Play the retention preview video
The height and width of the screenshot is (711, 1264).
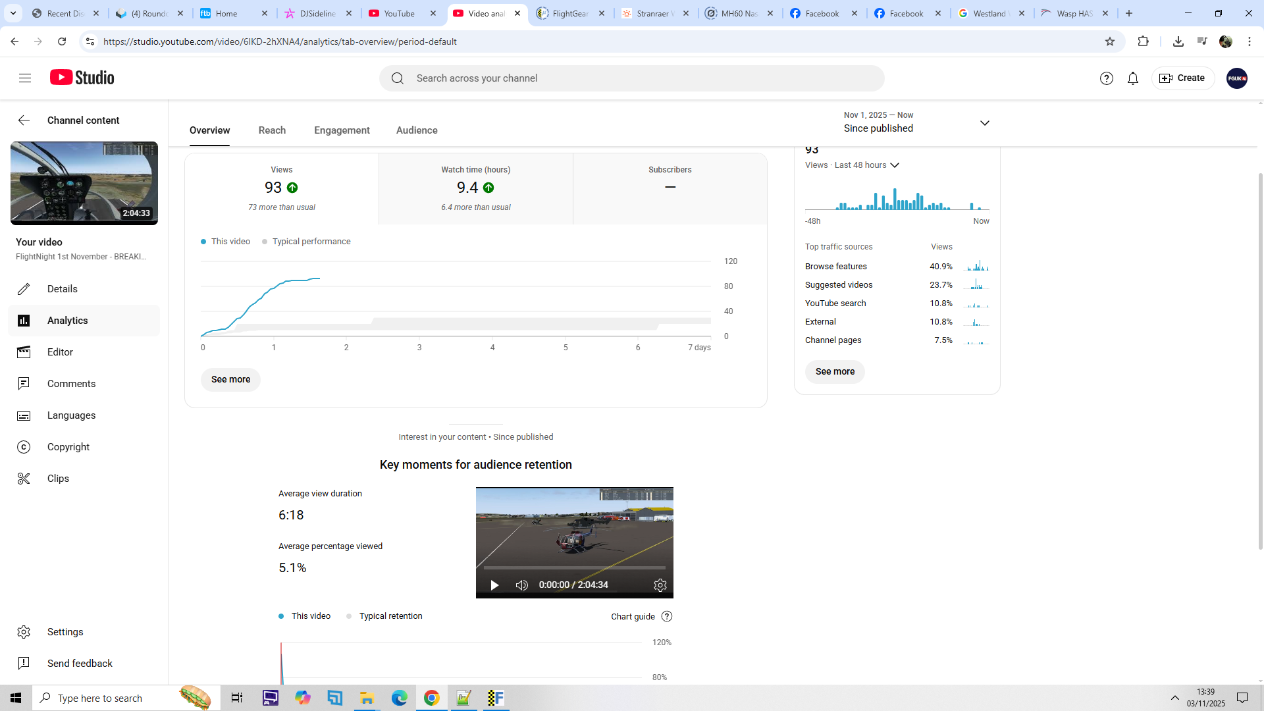[x=494, y=585]
